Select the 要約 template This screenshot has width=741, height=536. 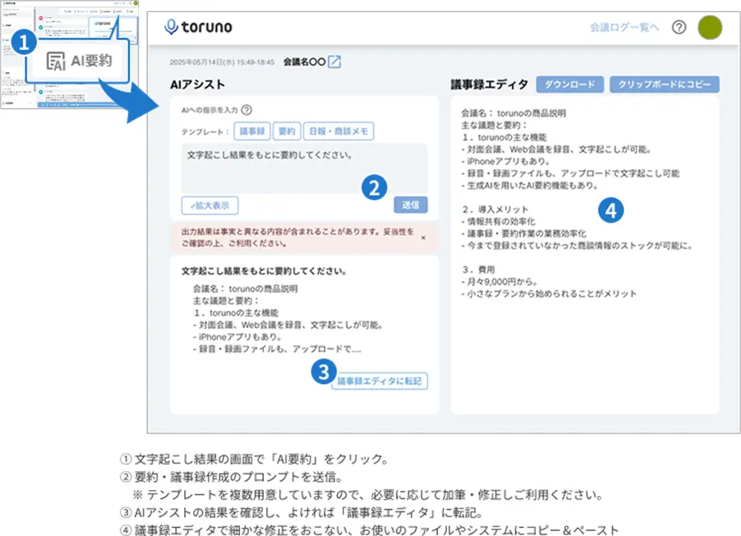(286, 132)
